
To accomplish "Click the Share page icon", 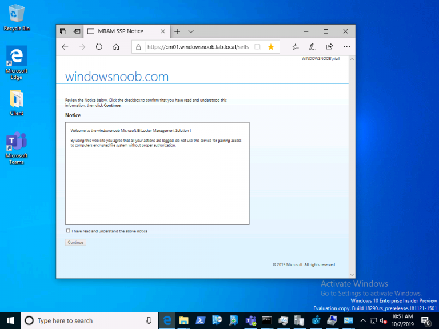I will (329, 47).
